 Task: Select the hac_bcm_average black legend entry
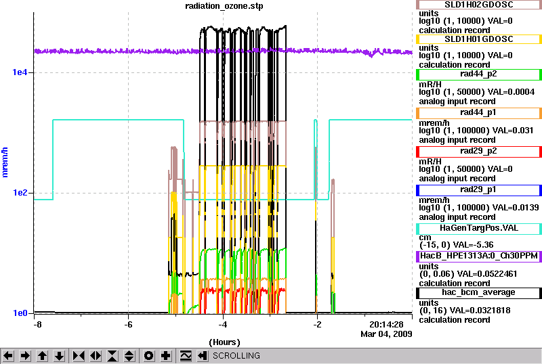(479, 293)
